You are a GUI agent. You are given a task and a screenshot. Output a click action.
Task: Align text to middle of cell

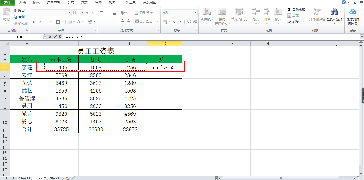click(x=108, y=13)
